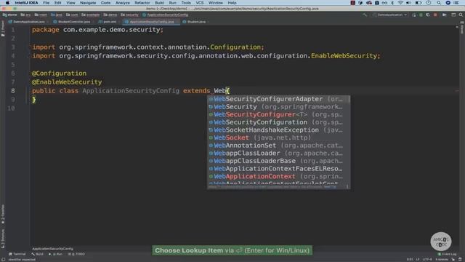
Task: Click the completion popup scrollbar
Action: tap(349, 99)
